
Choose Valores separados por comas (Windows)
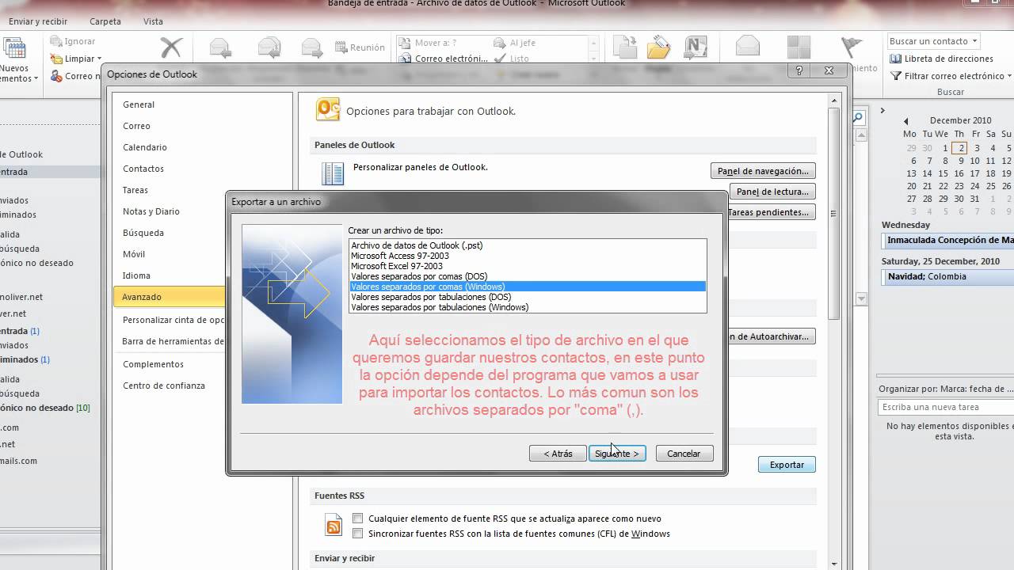coord(528,287)
